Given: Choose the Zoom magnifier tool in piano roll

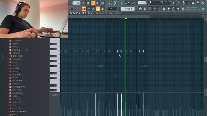Looking at the screenshot, I should point(89,13).
